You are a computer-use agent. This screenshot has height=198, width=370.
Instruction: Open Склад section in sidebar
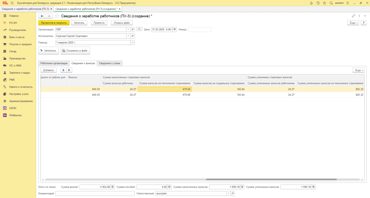click(x=13, y=51)
